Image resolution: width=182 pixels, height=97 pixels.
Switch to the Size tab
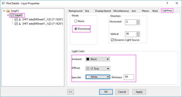[89, 11]
